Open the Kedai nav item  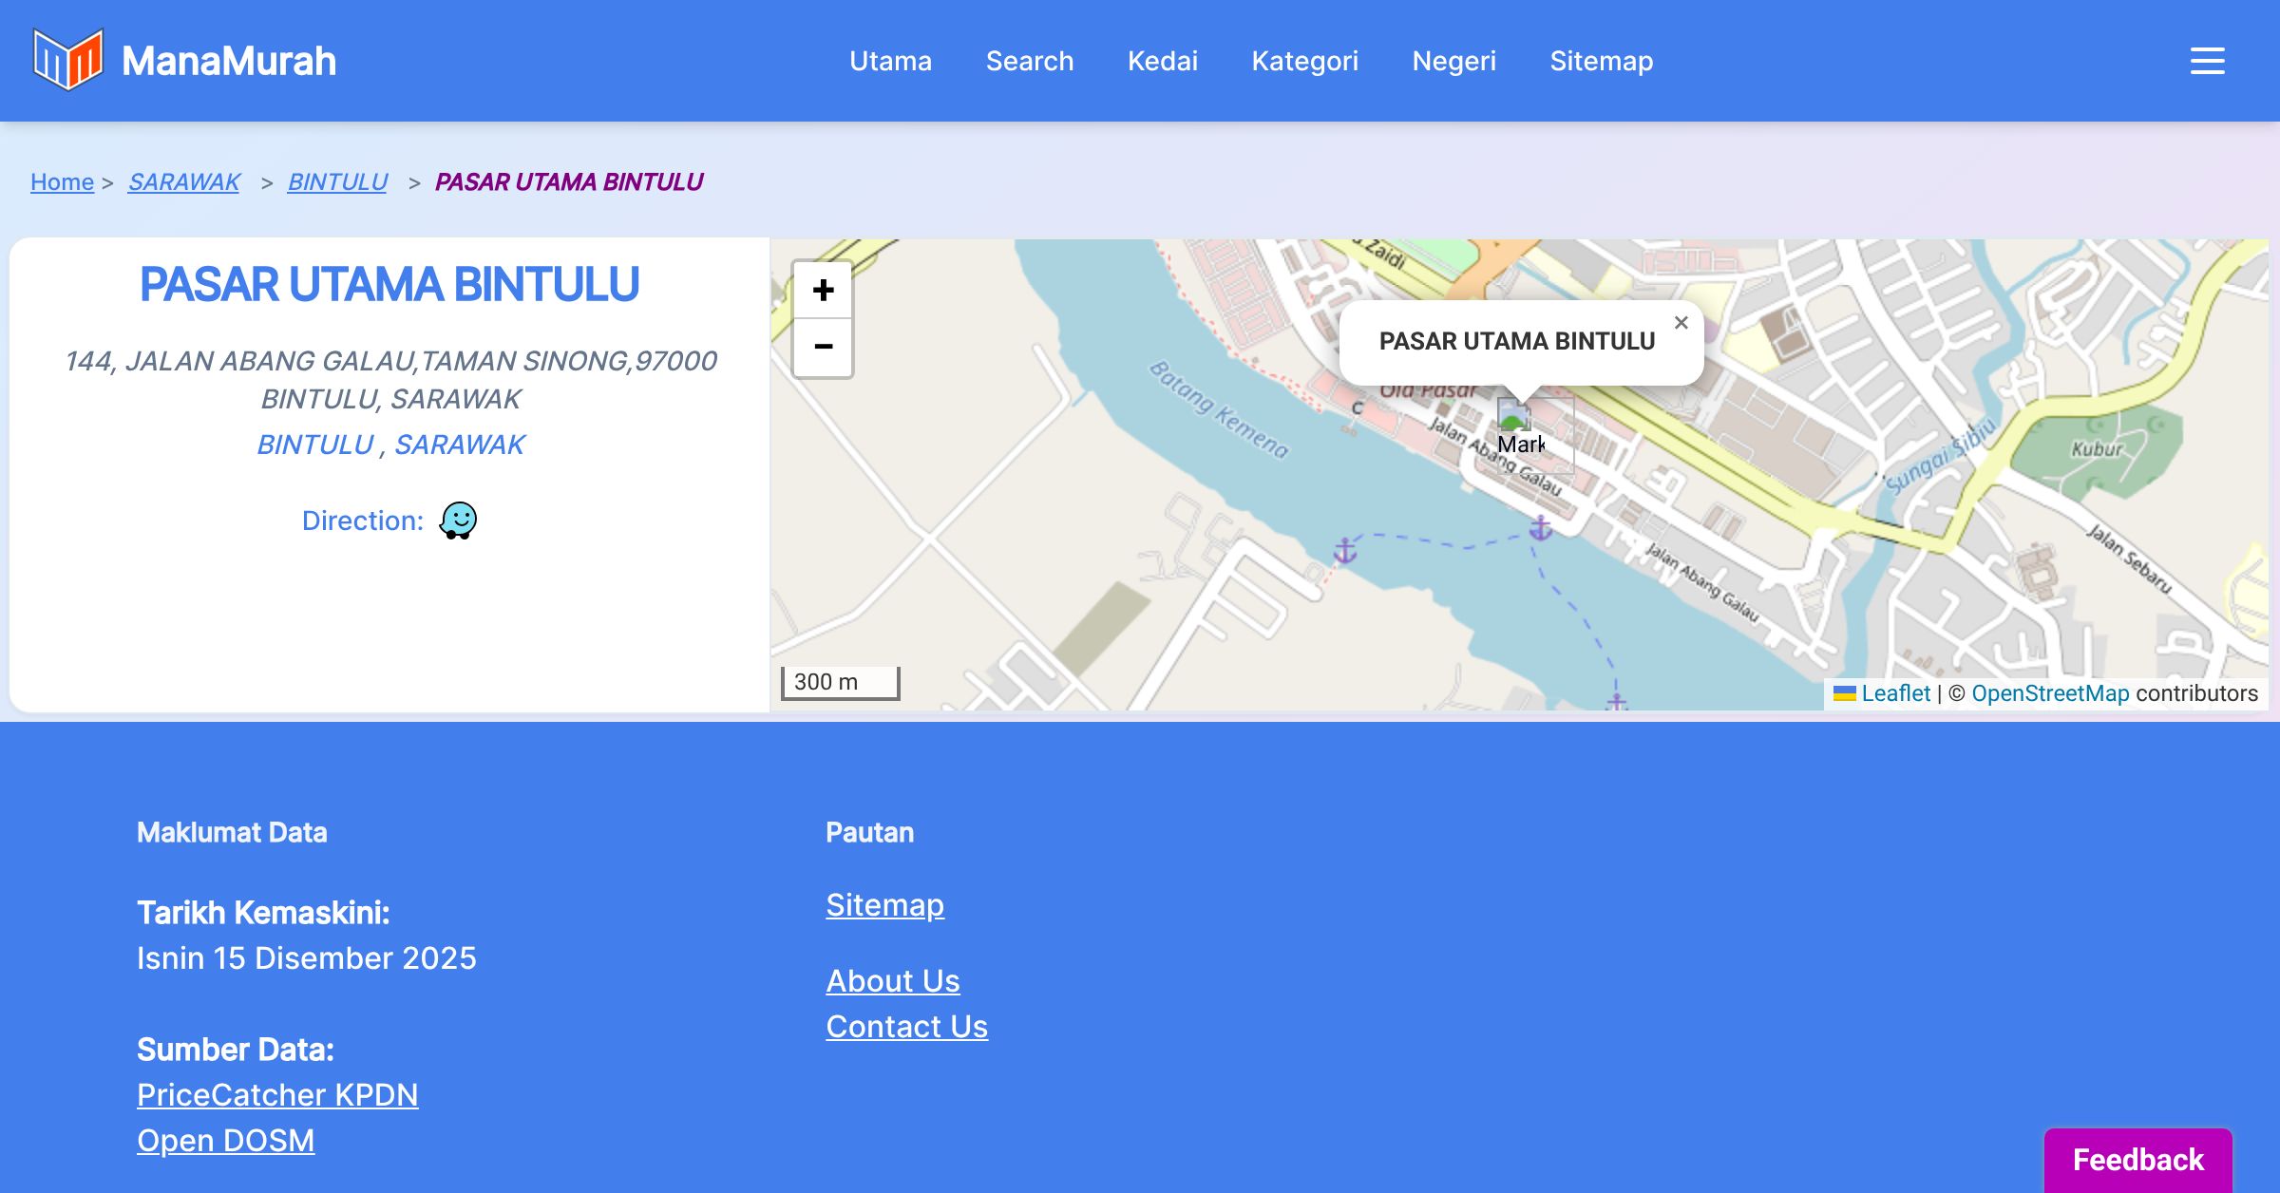coord(1162,61)
